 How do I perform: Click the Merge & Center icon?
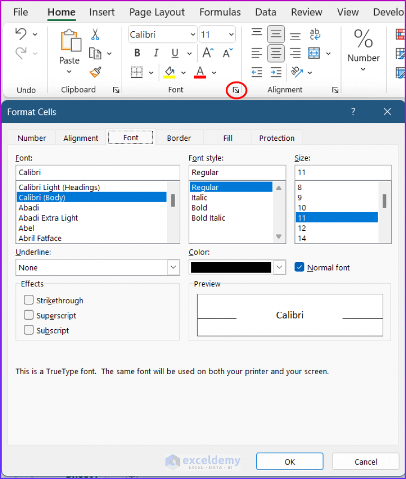tap(314, 53)
